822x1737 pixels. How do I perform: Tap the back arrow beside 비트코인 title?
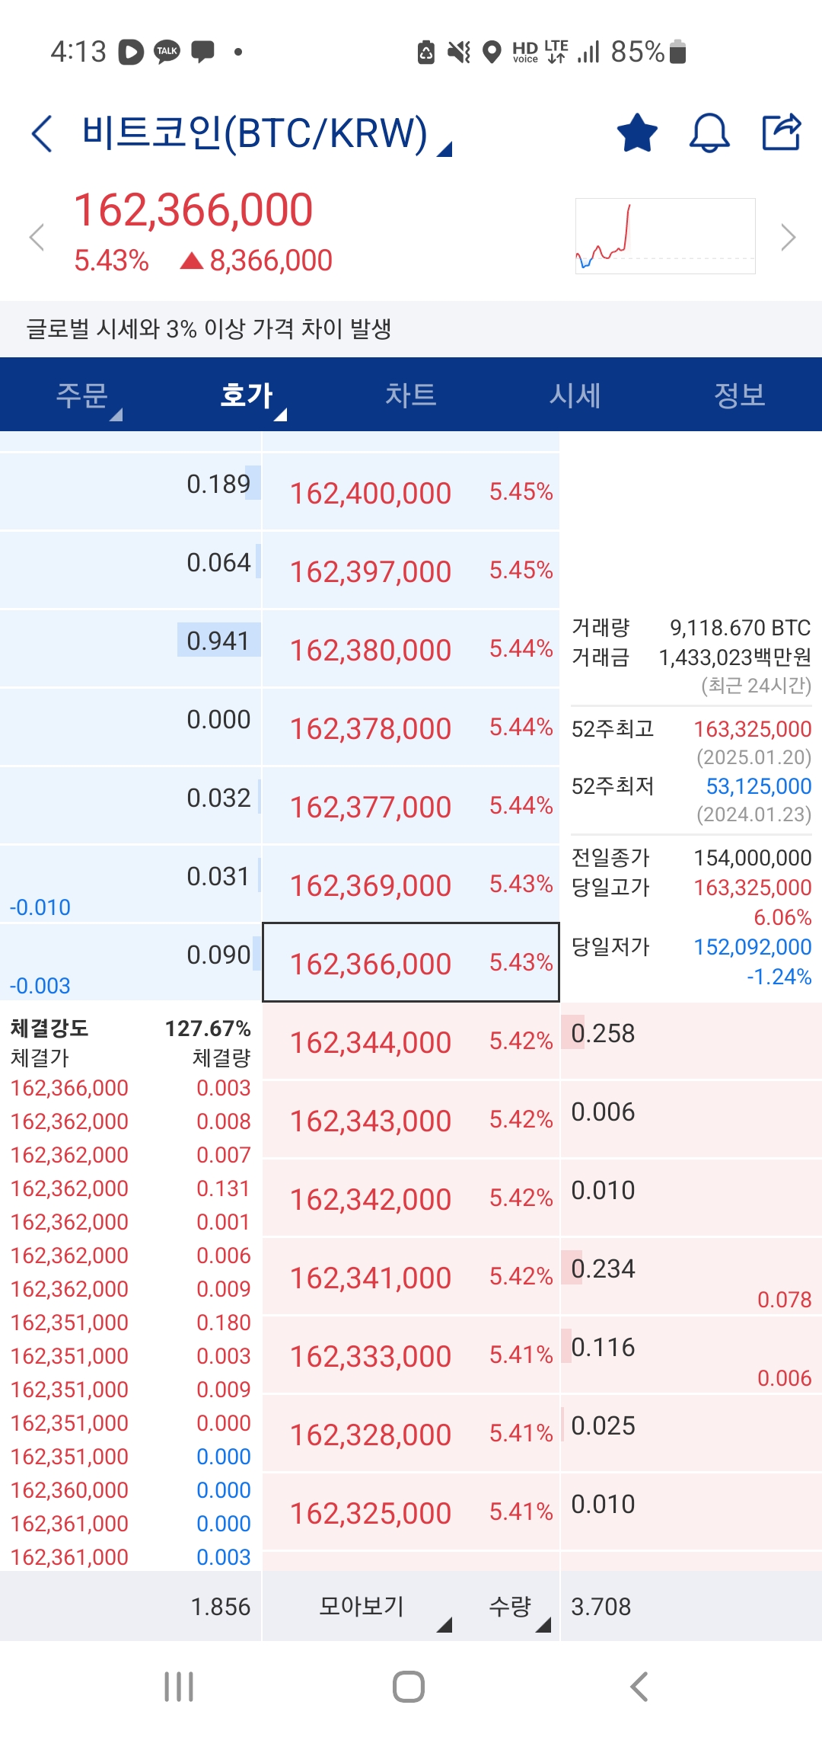coord(43,134)
